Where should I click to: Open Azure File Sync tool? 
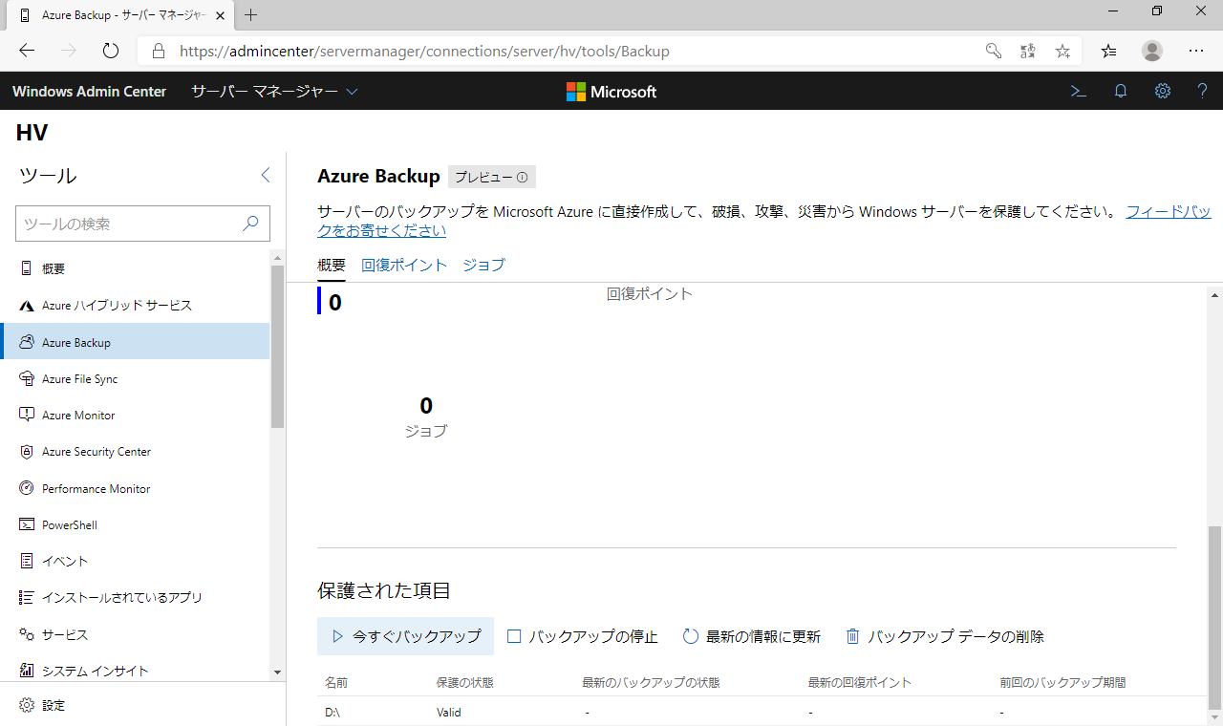pos(135,379)
